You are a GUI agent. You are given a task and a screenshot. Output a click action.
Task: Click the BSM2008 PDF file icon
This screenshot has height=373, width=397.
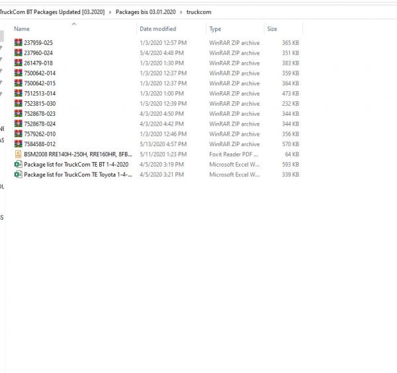pos(19,154)
